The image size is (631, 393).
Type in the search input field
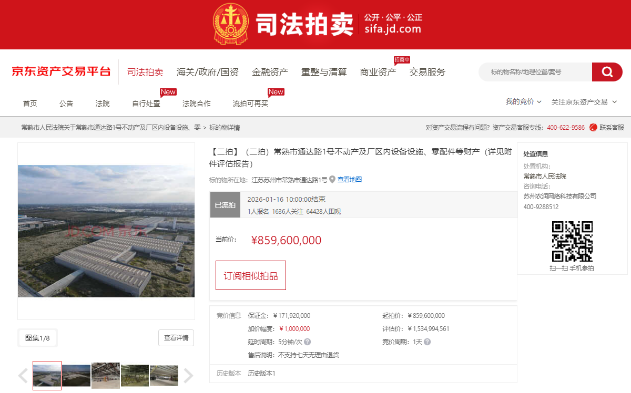click(x=535, y=72)
